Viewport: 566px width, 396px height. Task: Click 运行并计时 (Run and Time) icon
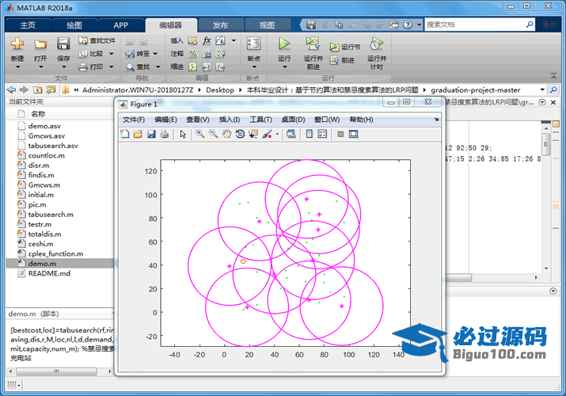tap(376, 44)
